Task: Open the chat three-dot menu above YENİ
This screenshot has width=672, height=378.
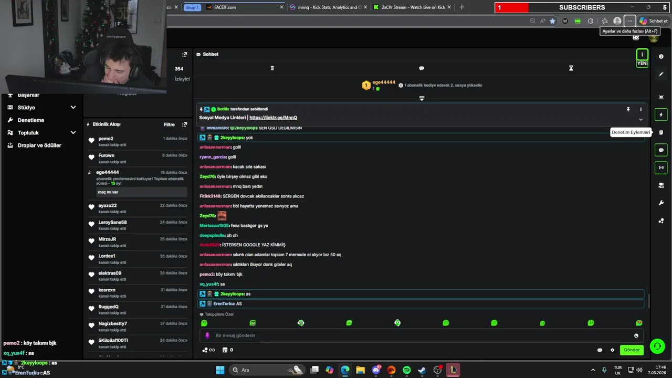Action: [642, 55]
